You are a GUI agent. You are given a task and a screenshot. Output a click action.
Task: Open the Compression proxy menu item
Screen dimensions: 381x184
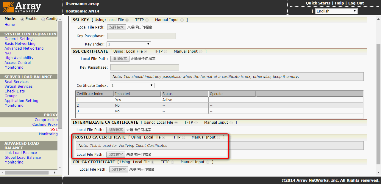tap(46, 120)
